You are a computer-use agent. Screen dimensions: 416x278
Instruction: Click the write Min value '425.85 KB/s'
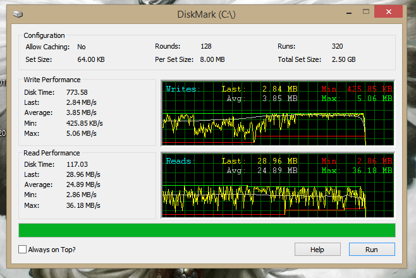coord(84,123)
